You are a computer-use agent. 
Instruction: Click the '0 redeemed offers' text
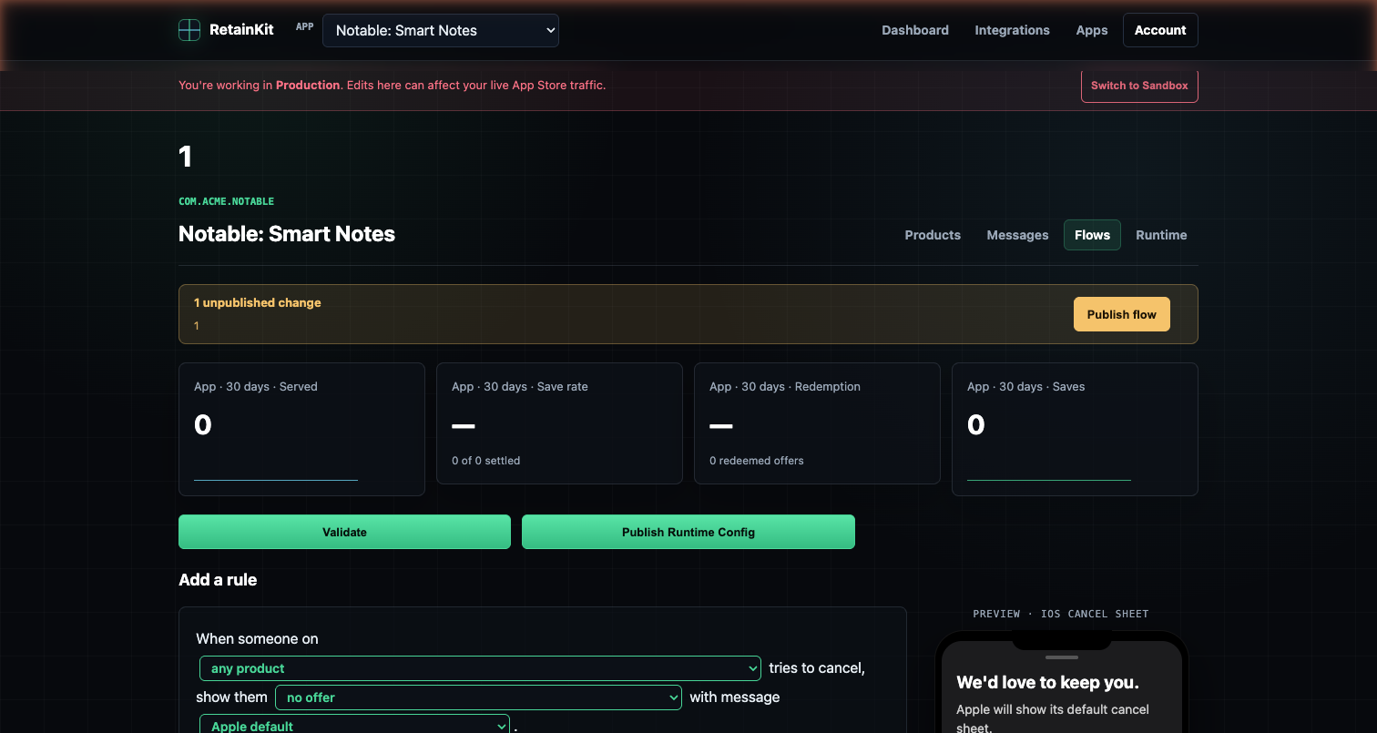coord(757,461)
